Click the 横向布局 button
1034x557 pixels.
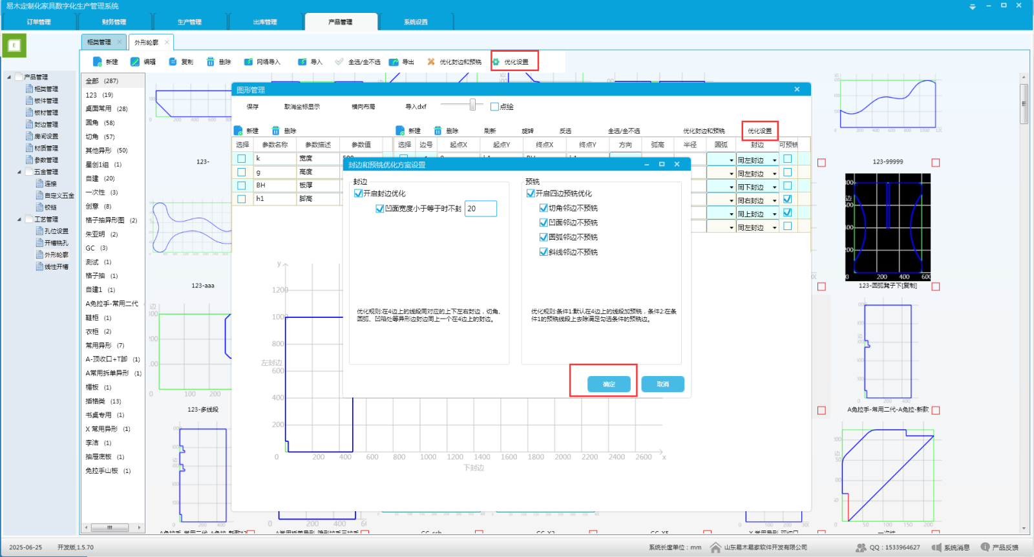coord(363,107)
